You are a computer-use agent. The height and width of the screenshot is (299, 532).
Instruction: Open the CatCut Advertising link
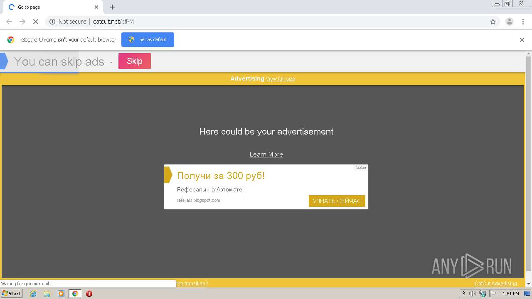(496, 284)
